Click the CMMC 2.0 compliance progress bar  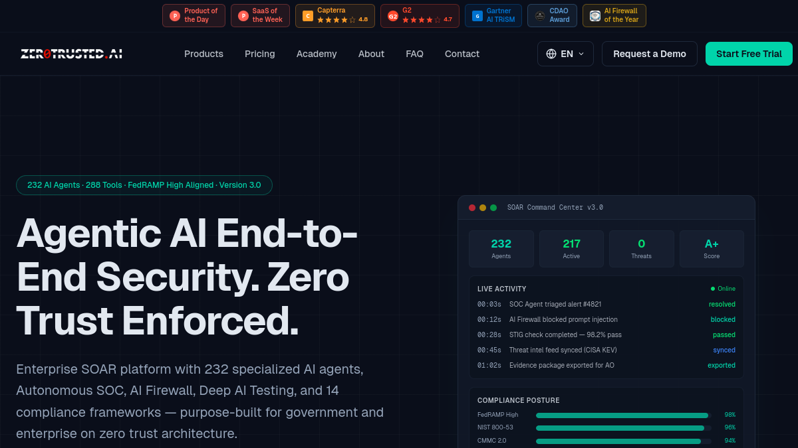point(624,441)
